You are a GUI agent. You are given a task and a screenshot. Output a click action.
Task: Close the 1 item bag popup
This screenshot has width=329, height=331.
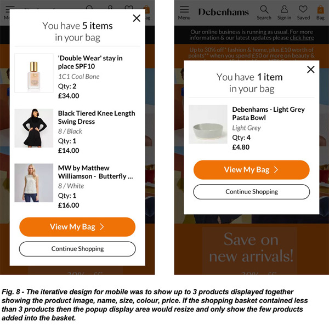coord(311,70)
